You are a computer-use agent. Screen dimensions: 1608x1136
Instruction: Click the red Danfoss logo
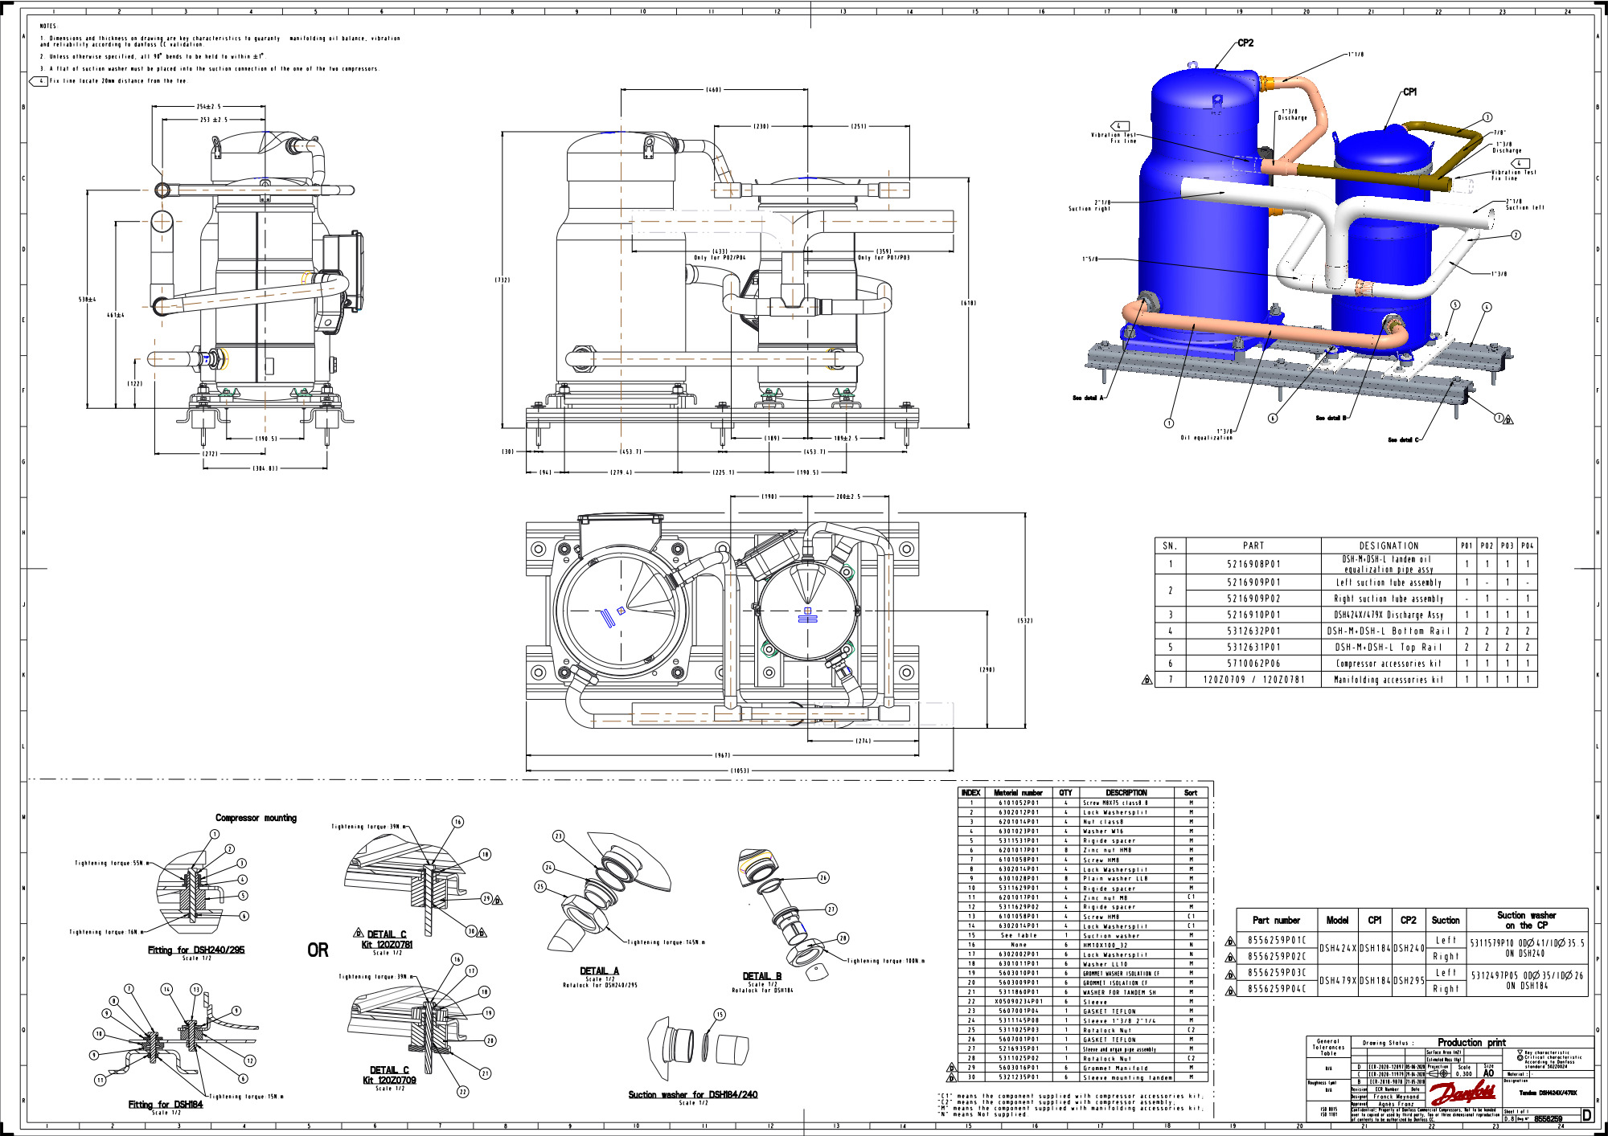coord(1462,1094)
